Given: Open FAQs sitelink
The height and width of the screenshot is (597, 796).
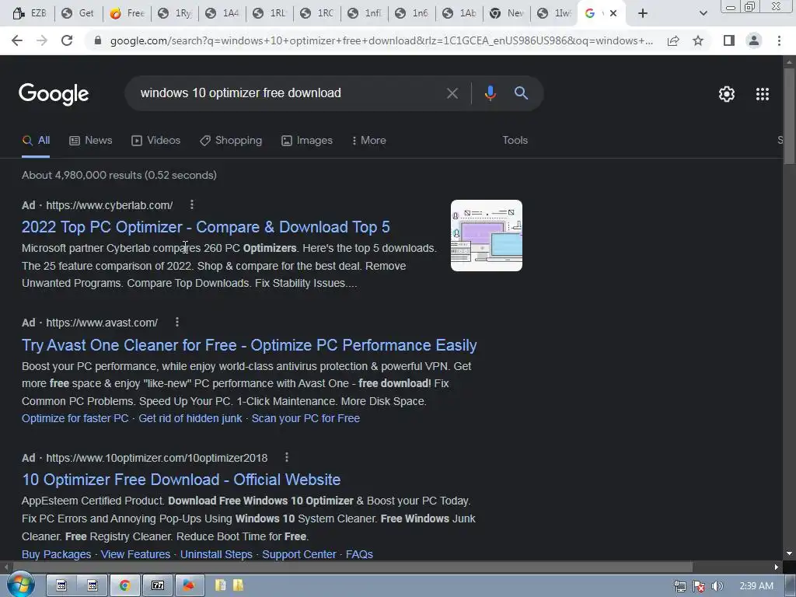Looking at the screenshot, I should tap(359, 553).
